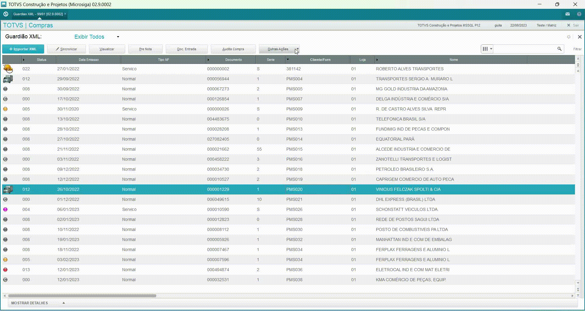Click the Tipo NF column header
This screenshot has height=311, width=585.
(163, 60)
